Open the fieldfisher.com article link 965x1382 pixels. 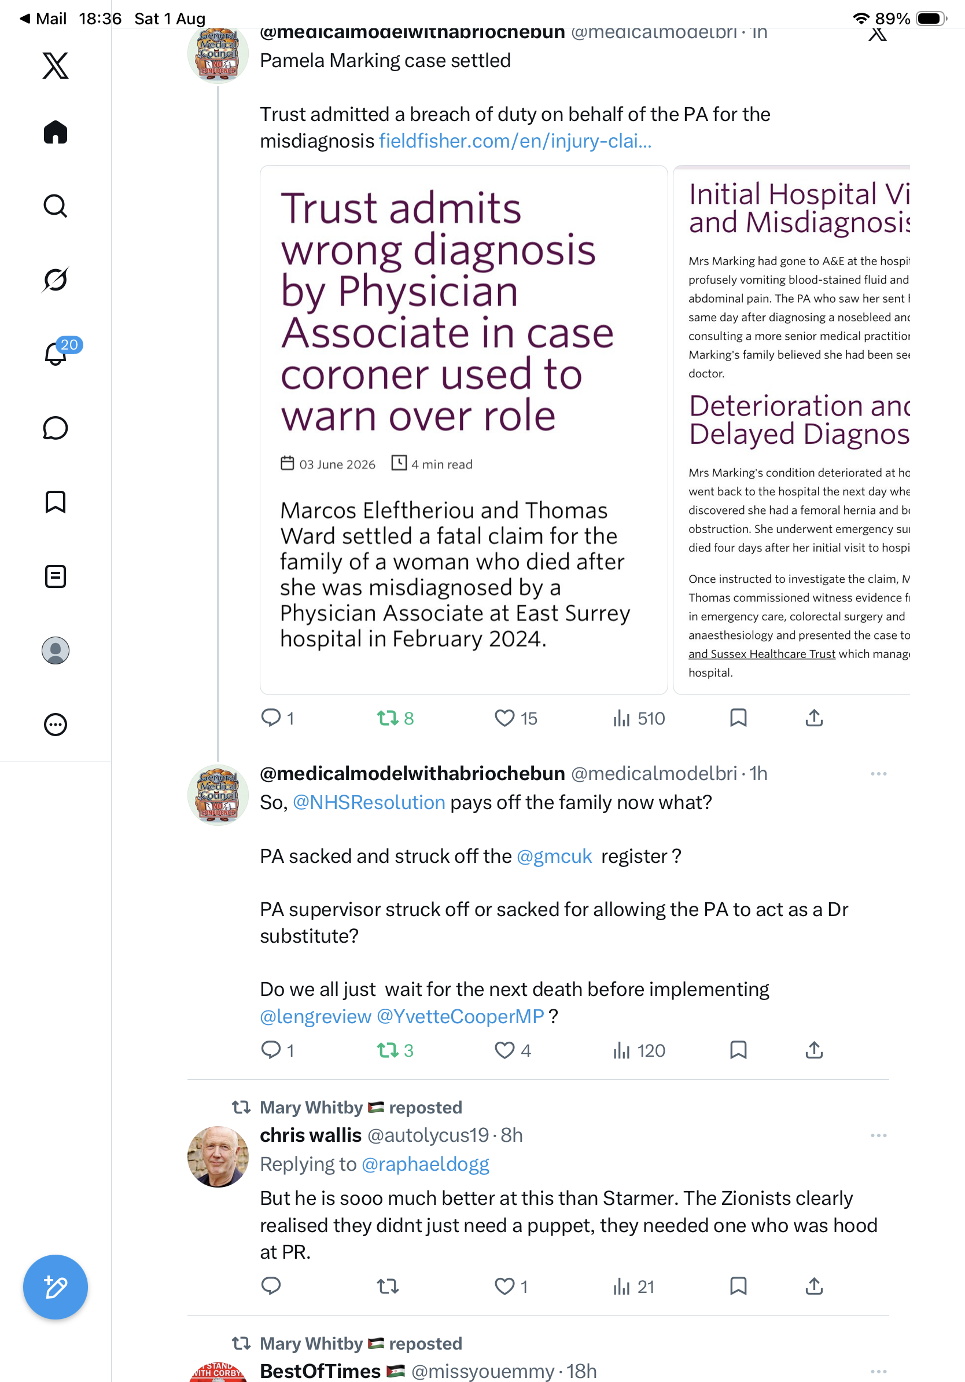[x=515, y=141]
